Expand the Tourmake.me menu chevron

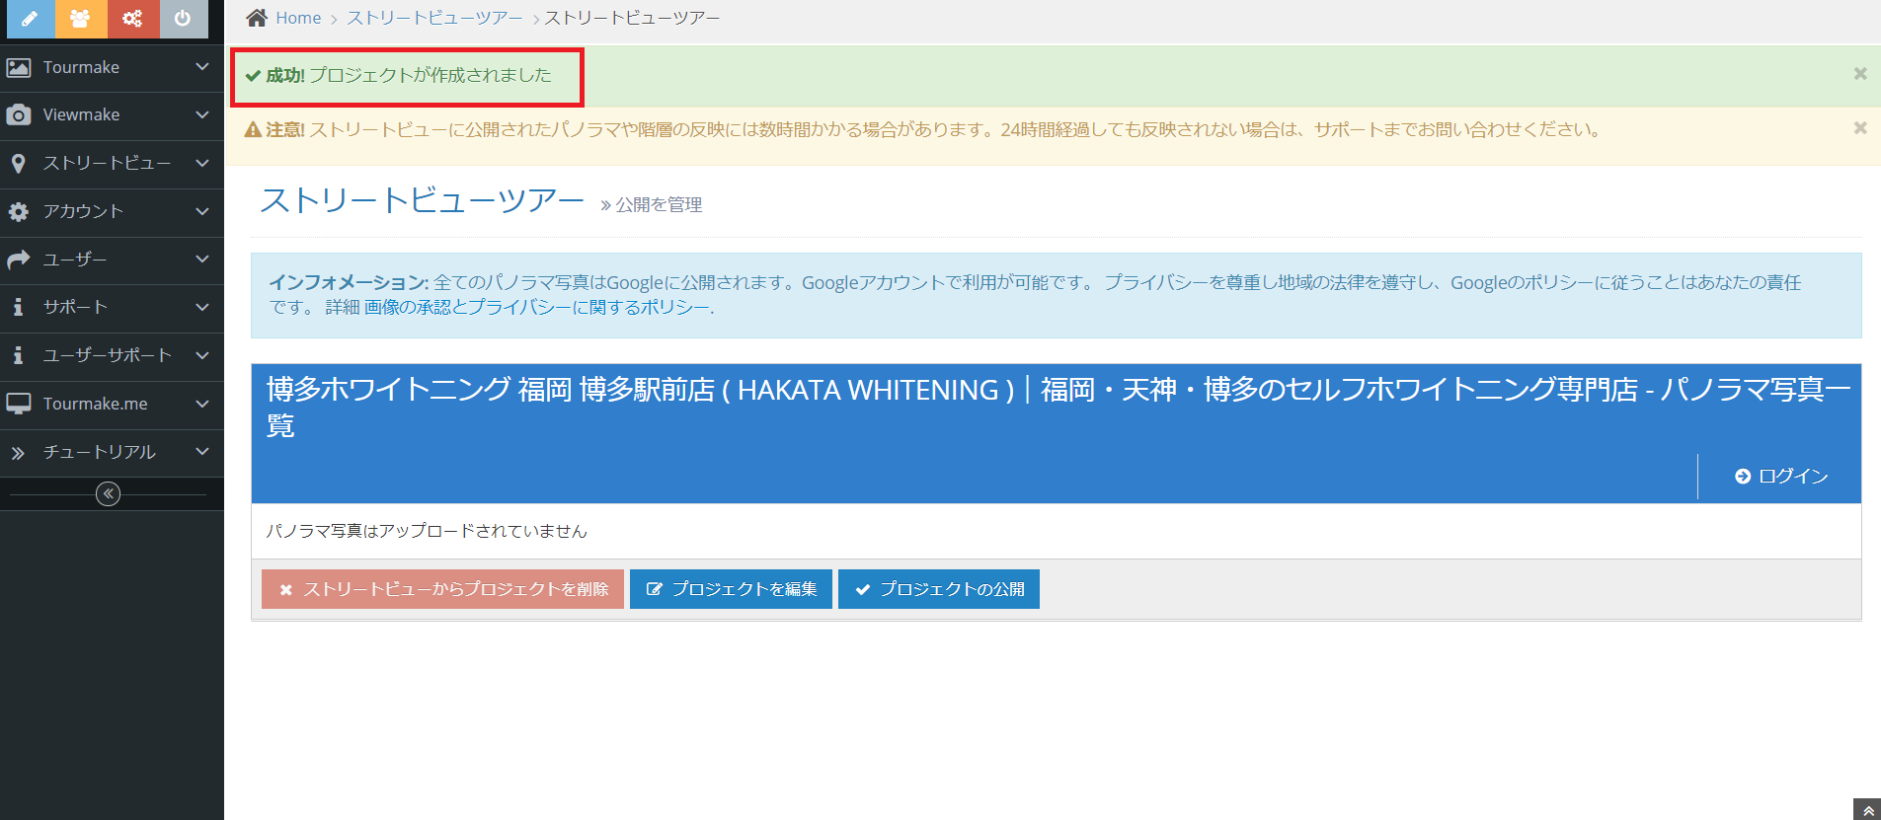tap(202, 404)
